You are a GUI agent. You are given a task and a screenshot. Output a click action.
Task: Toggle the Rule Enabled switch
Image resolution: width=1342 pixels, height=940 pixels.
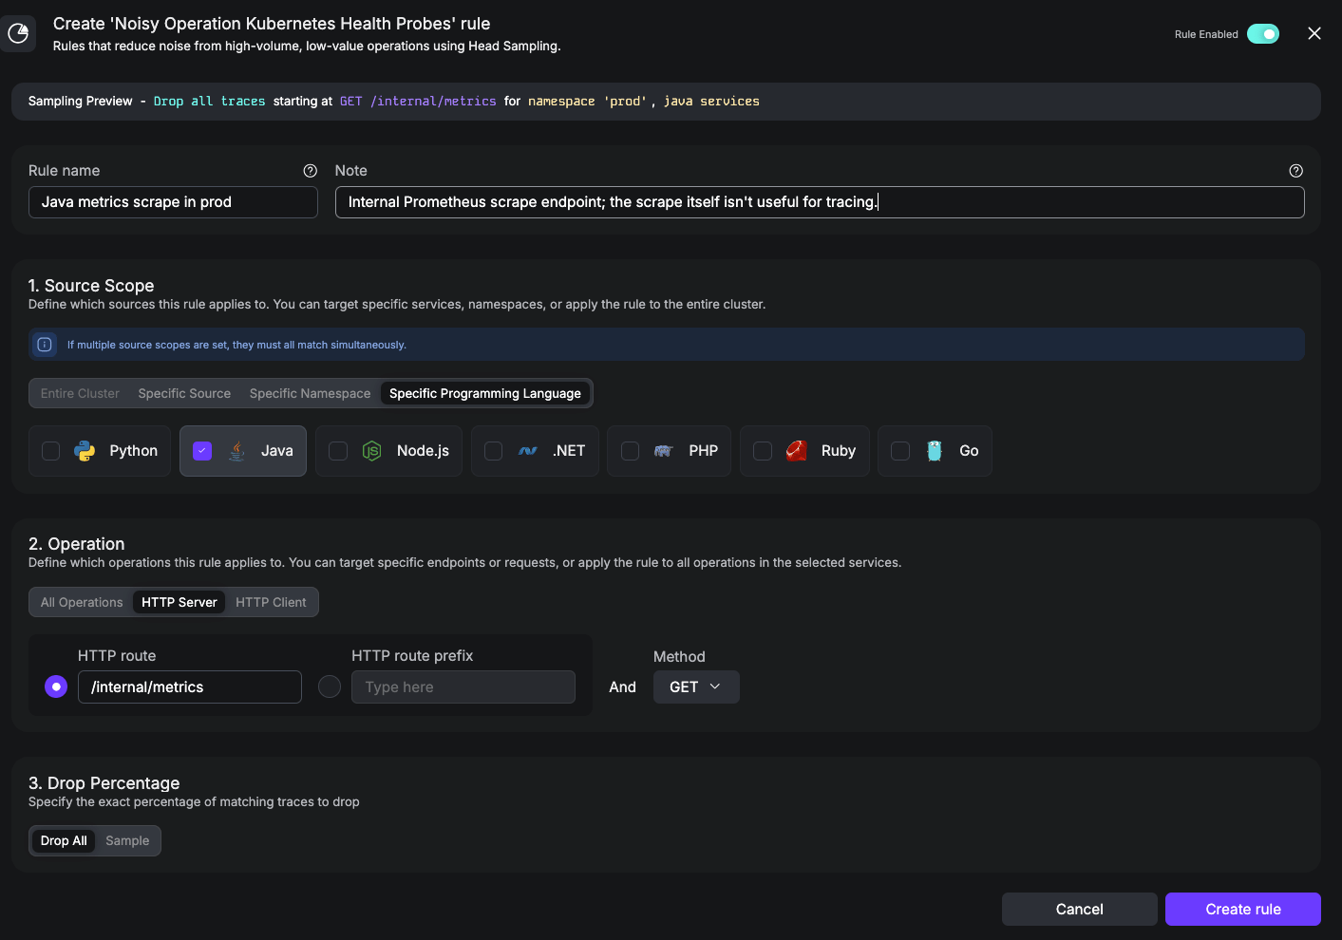click(1263, 34)
